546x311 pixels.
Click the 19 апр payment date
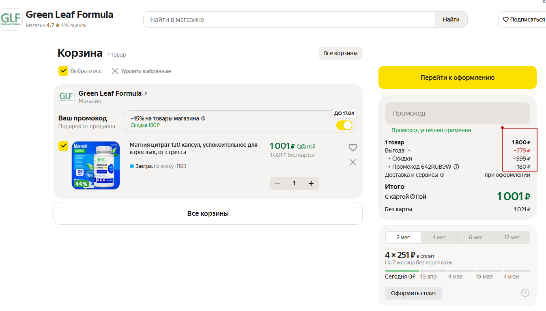click(x=428, y=277)
